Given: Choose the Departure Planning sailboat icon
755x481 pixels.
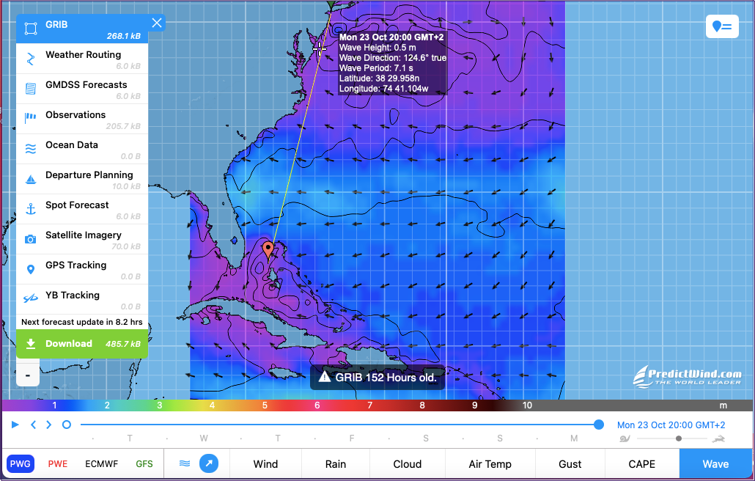Looking at the screenshot, I should 31,180.
